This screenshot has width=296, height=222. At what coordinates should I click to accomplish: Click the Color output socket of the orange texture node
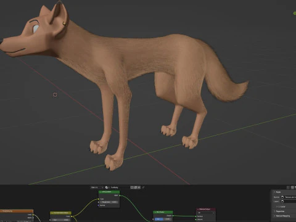pos(33,215)
